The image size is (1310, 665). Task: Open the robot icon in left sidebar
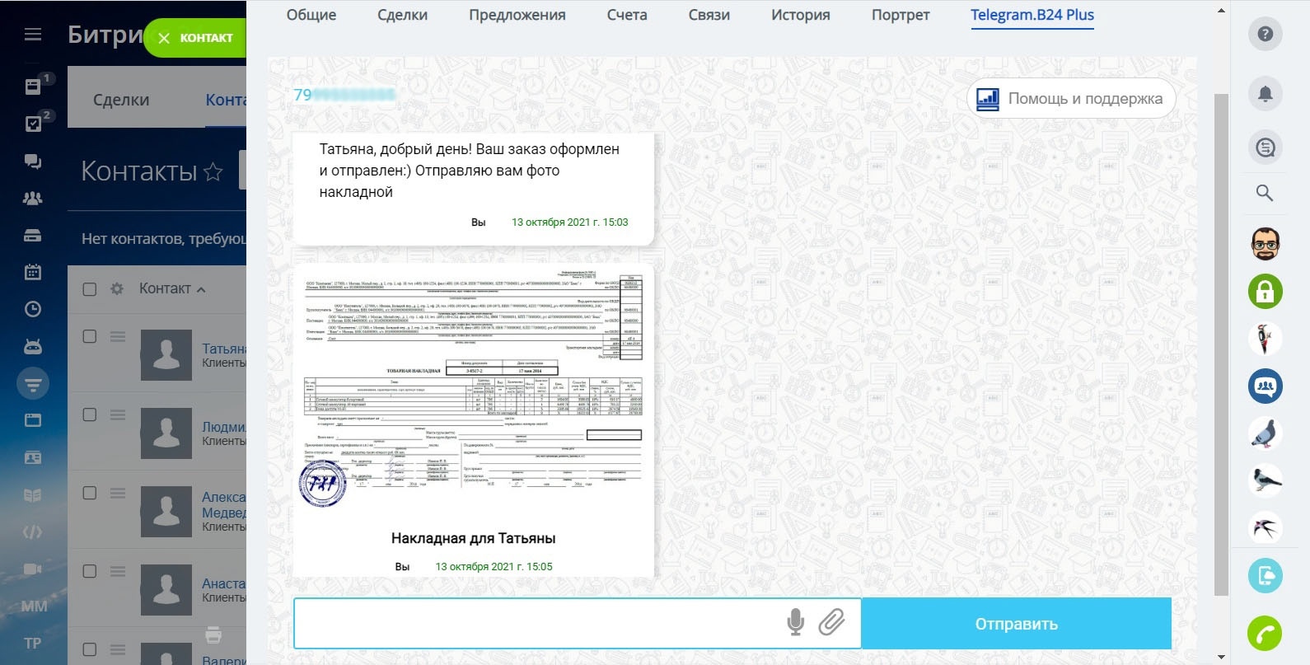[x=33, y=346]
